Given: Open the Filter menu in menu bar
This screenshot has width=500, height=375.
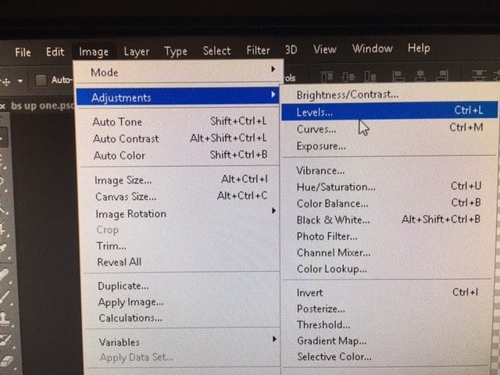Looking at the screenshot, I should click(x=258, y=51).
